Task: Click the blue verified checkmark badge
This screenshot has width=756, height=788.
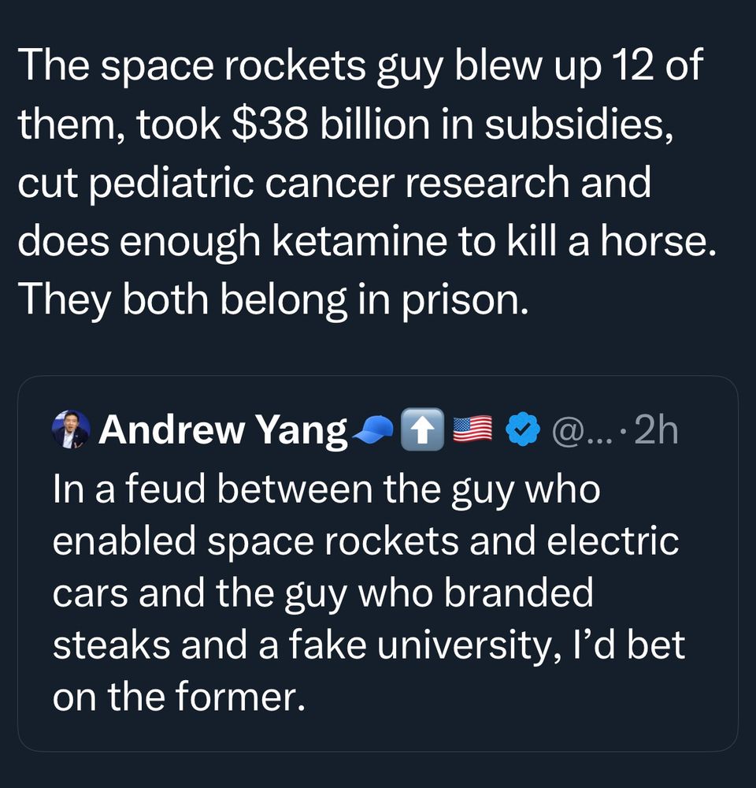Action: coord(522,429)
